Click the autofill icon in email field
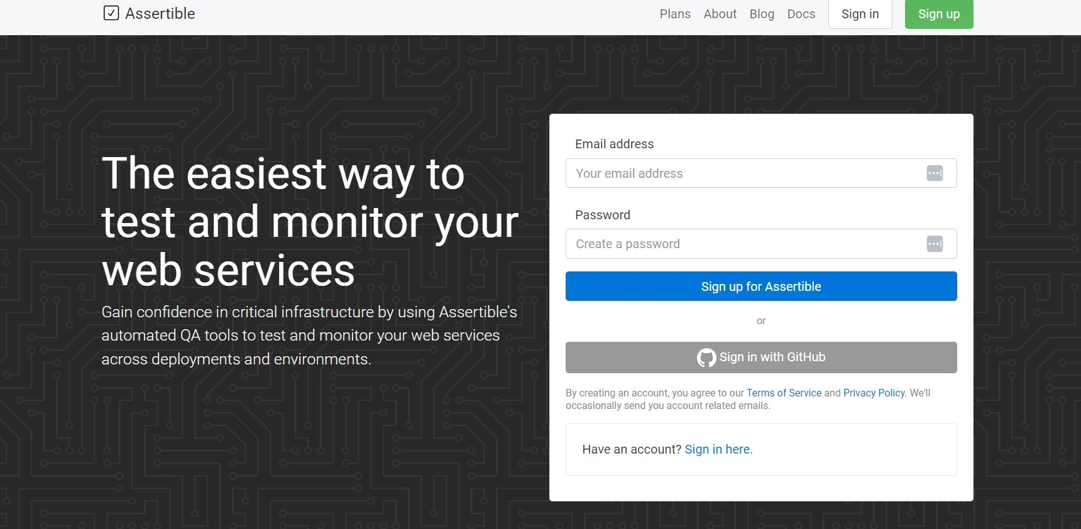1081x529 pixels. point(935,173)
